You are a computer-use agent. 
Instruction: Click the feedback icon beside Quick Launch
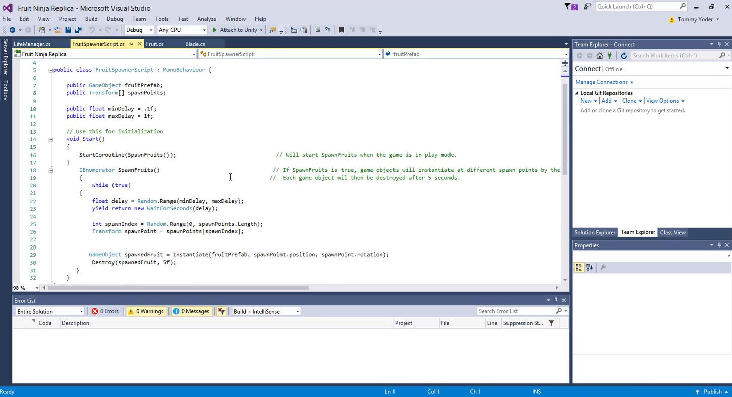tap(587, 7)
